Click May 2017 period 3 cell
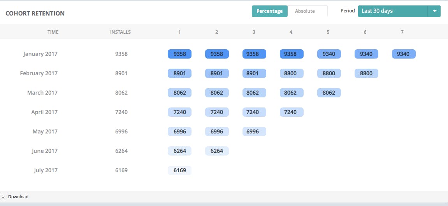 pos(254,132)
